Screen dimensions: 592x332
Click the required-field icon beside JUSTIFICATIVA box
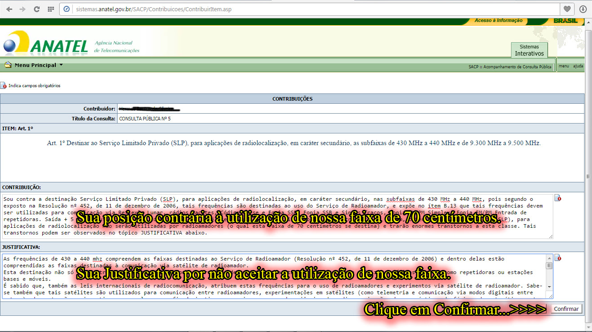click(x=558, y=258)
